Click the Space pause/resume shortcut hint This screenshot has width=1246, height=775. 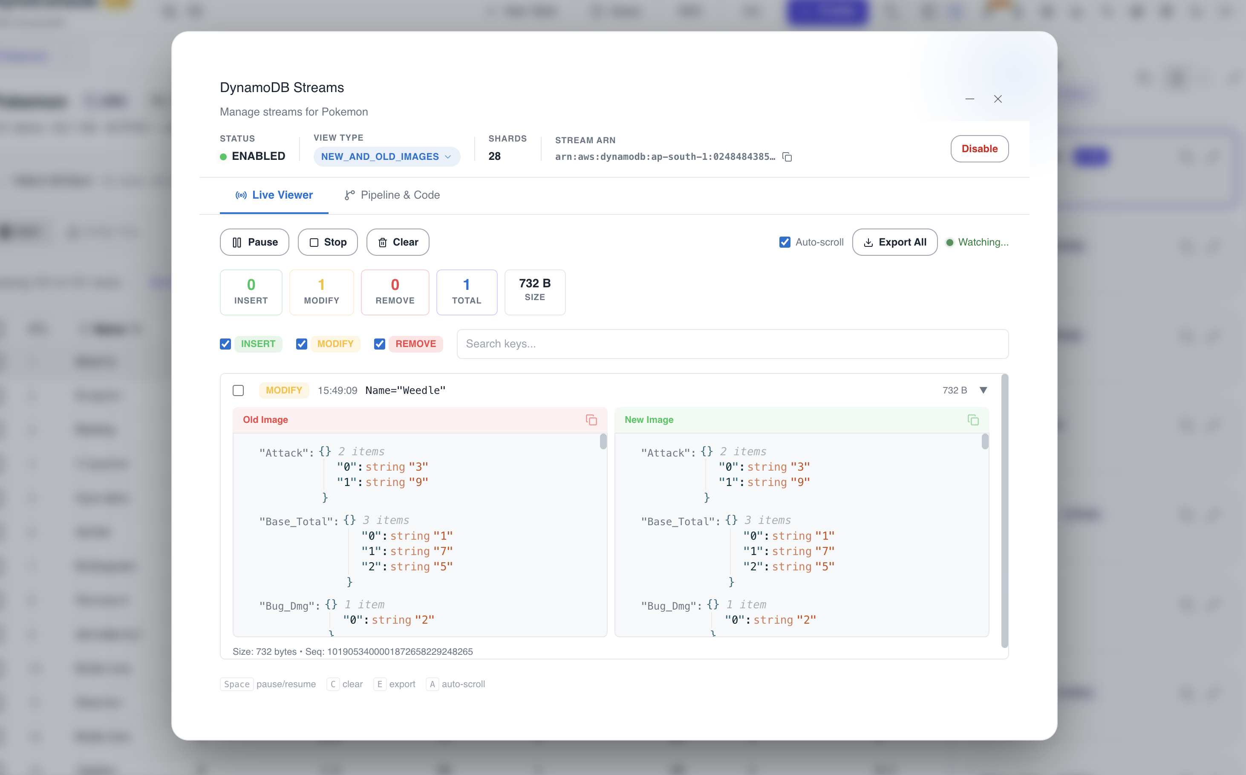[268, 684]
